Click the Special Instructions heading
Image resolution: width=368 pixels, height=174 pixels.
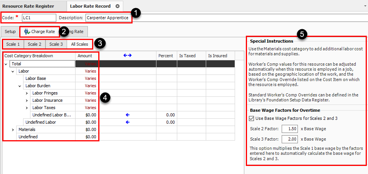(x=272, y=41)
